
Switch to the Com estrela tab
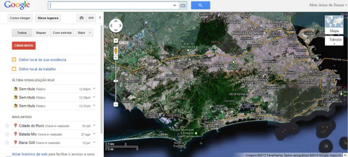[x=62, y=33]
